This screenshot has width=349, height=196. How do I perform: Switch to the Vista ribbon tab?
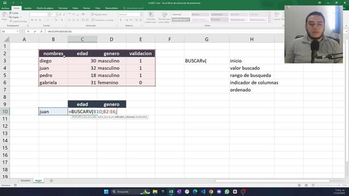point(98,8)
